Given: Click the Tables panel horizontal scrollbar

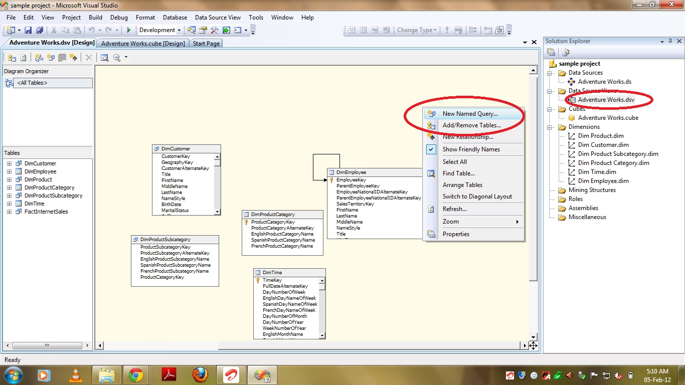Looking at the screenshot, I should (47, 345).
